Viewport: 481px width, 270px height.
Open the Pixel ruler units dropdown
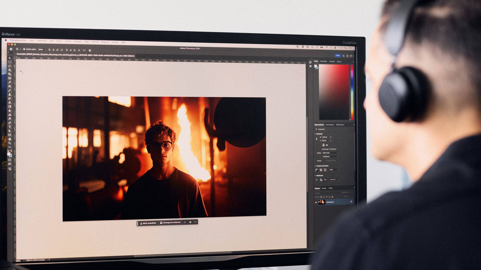334,170
